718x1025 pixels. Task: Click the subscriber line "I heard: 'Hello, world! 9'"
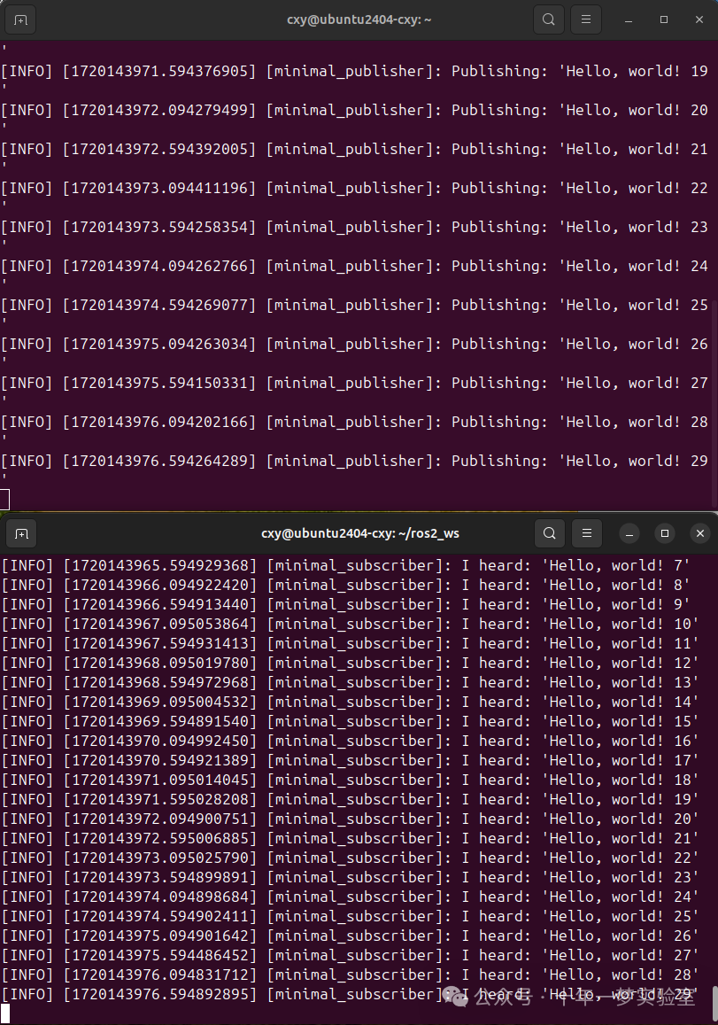[x=346, y=605]
